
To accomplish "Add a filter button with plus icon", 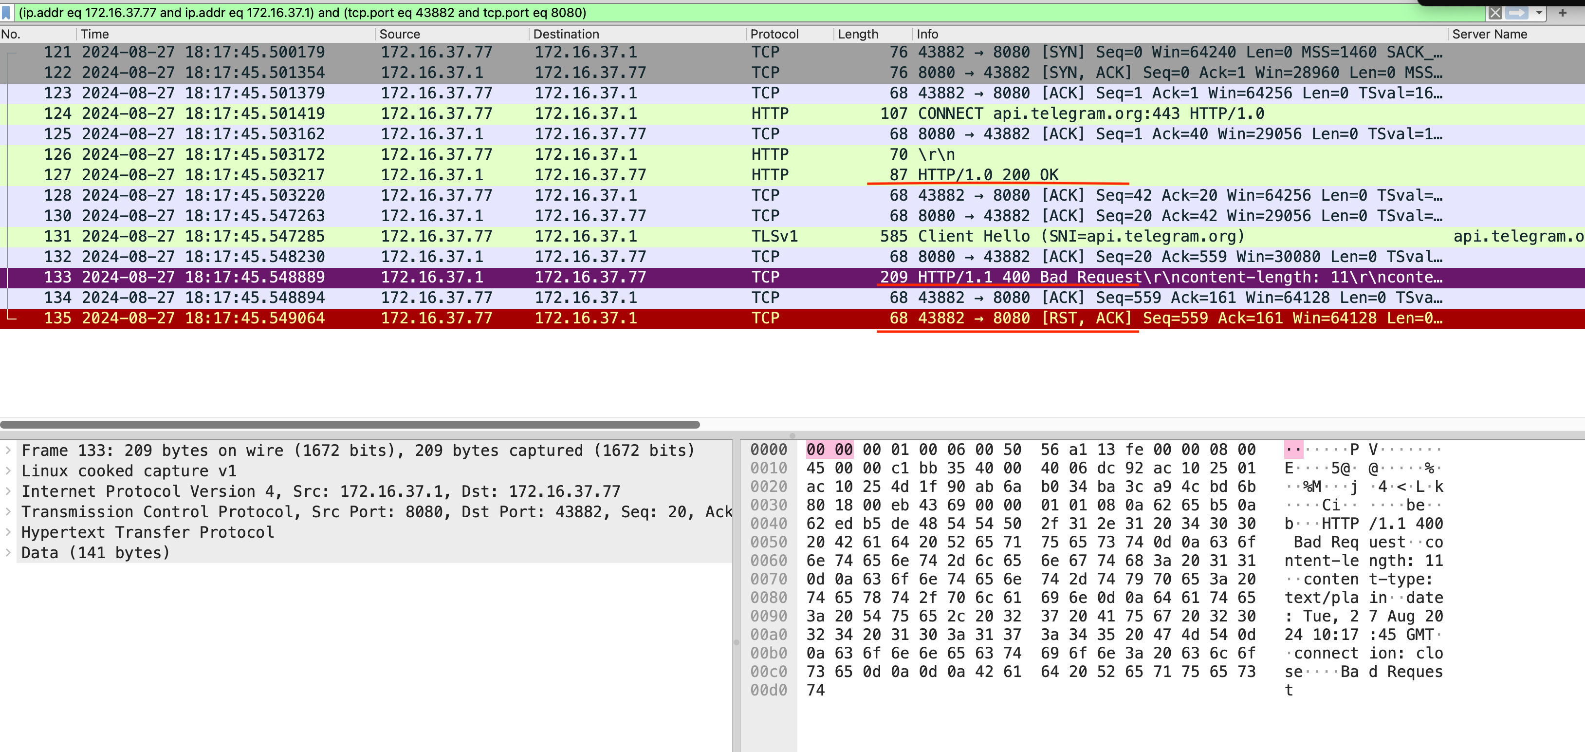I will pos(1562,12).
